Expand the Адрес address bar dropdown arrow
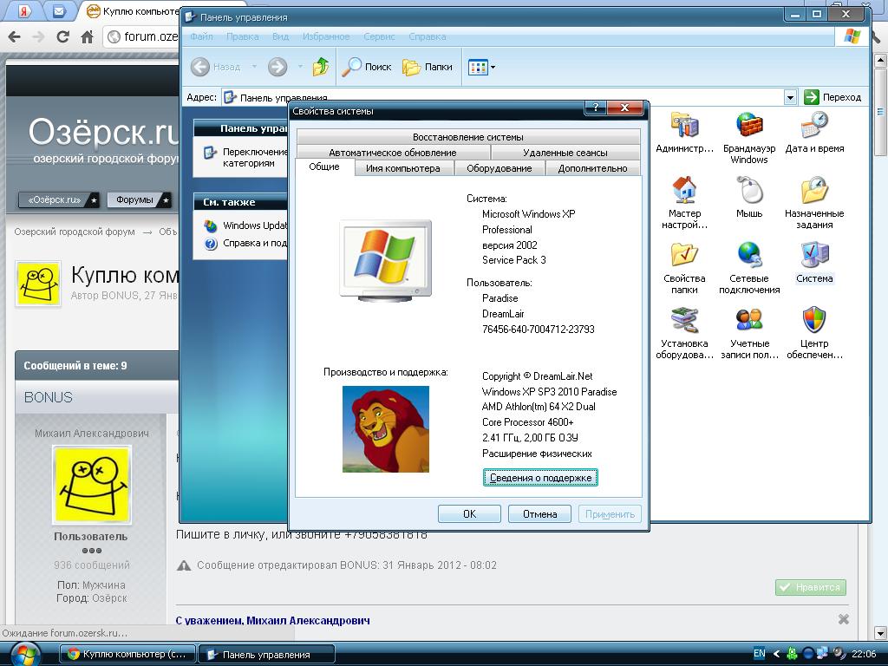This screenshot has width=888, height=666. (790, 97)
